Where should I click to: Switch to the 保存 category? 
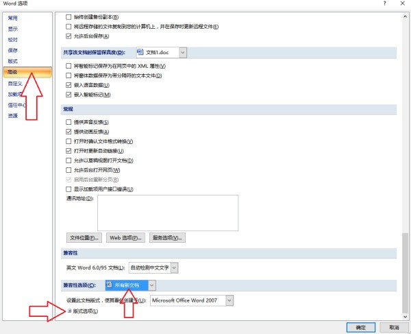[x=12, y=50]
